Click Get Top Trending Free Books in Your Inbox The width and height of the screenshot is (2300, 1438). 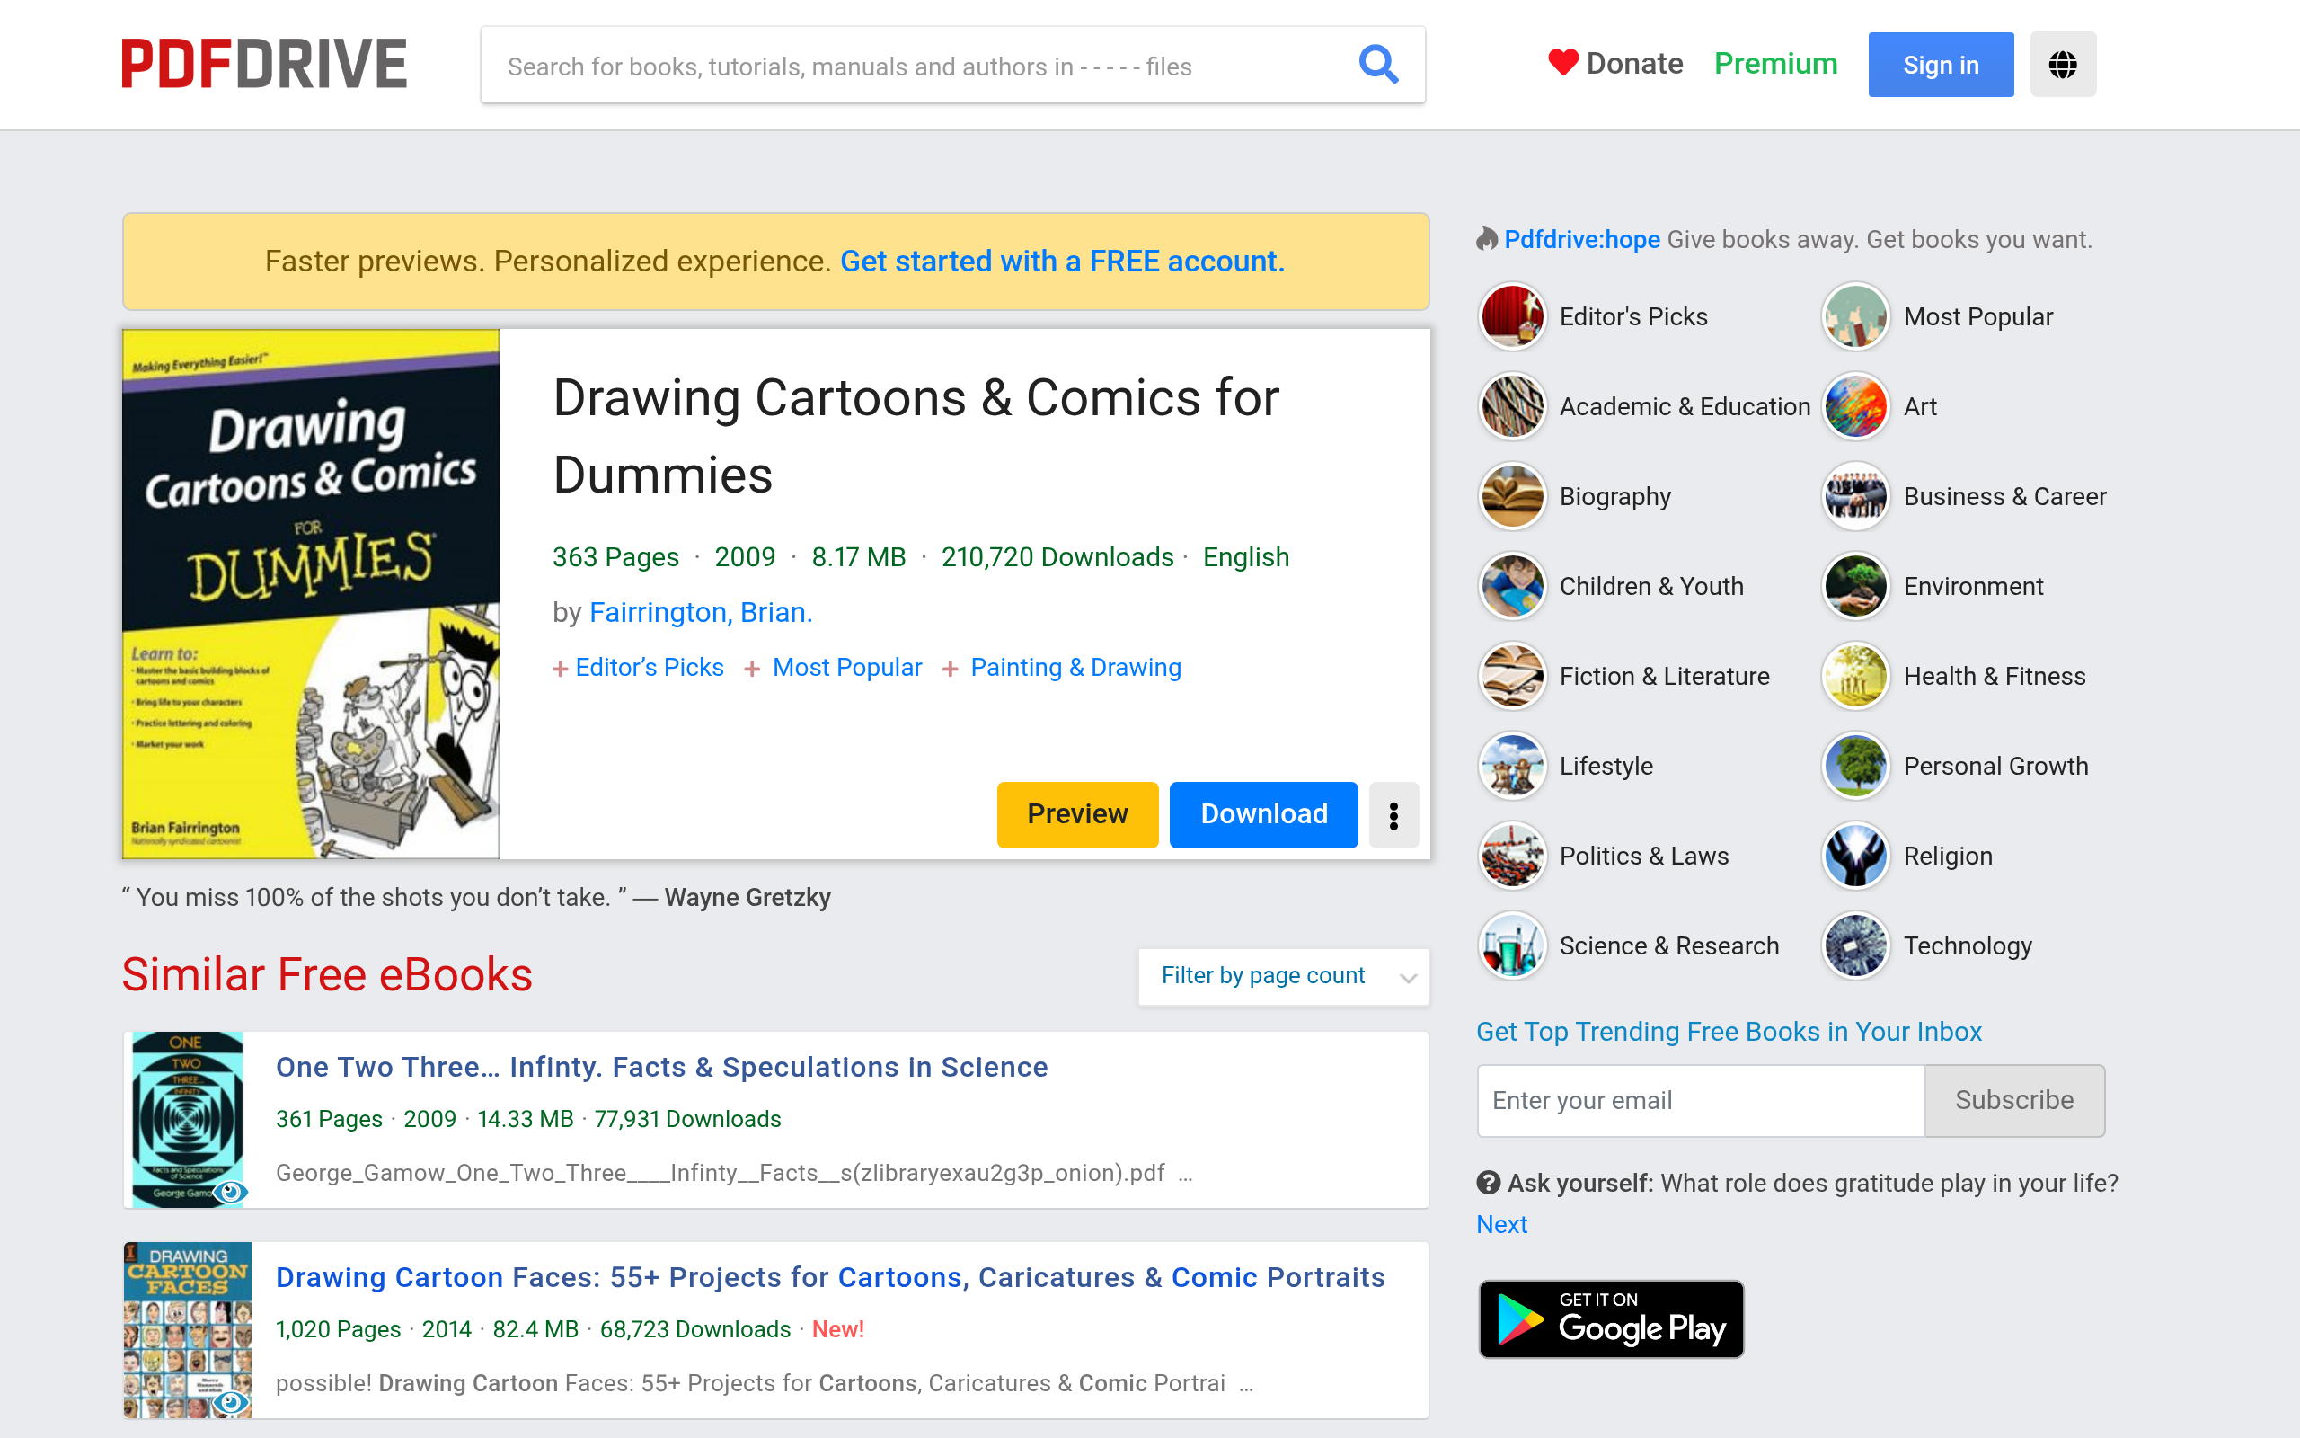point(1729,1032)
